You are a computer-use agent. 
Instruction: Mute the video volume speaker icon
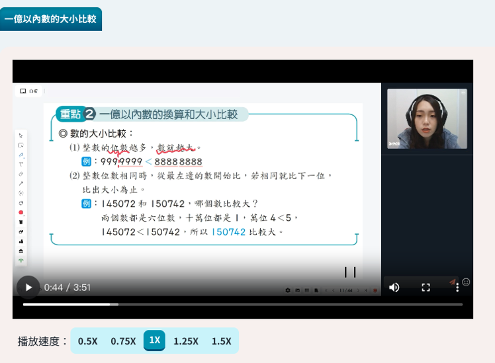point(394,287)
